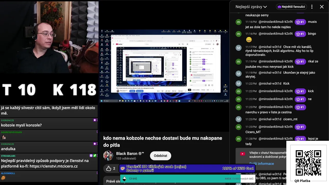
Task: Click the 'T 10 K 118' counter overlay
Action: (49, 90)
